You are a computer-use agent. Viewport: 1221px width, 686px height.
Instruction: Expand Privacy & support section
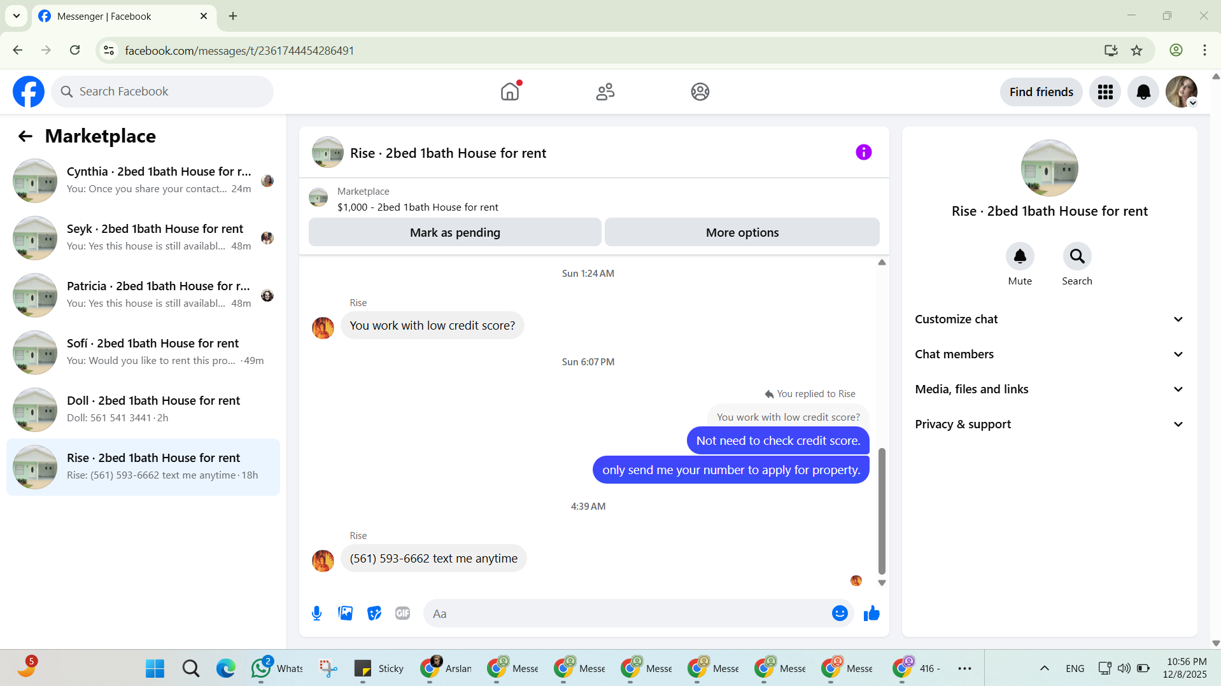pos(1049,424)
